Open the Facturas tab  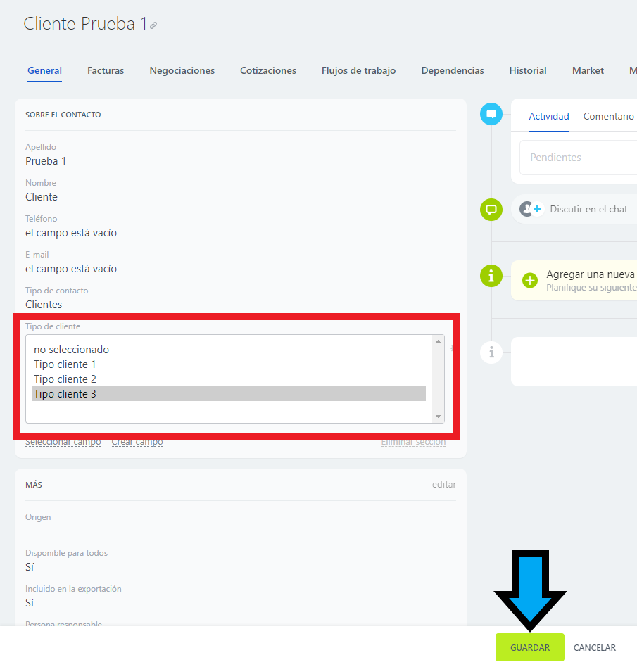(106, 70)
